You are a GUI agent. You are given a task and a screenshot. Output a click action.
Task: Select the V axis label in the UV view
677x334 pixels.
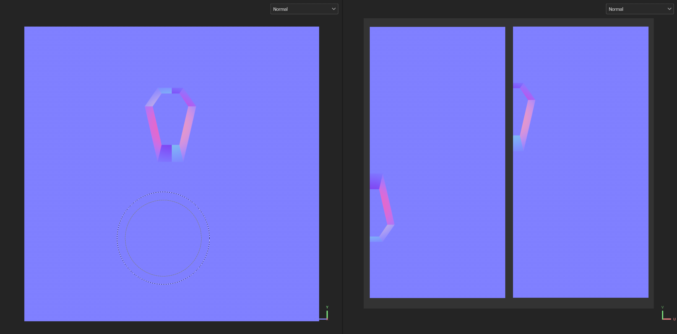(x=662, y=307)
